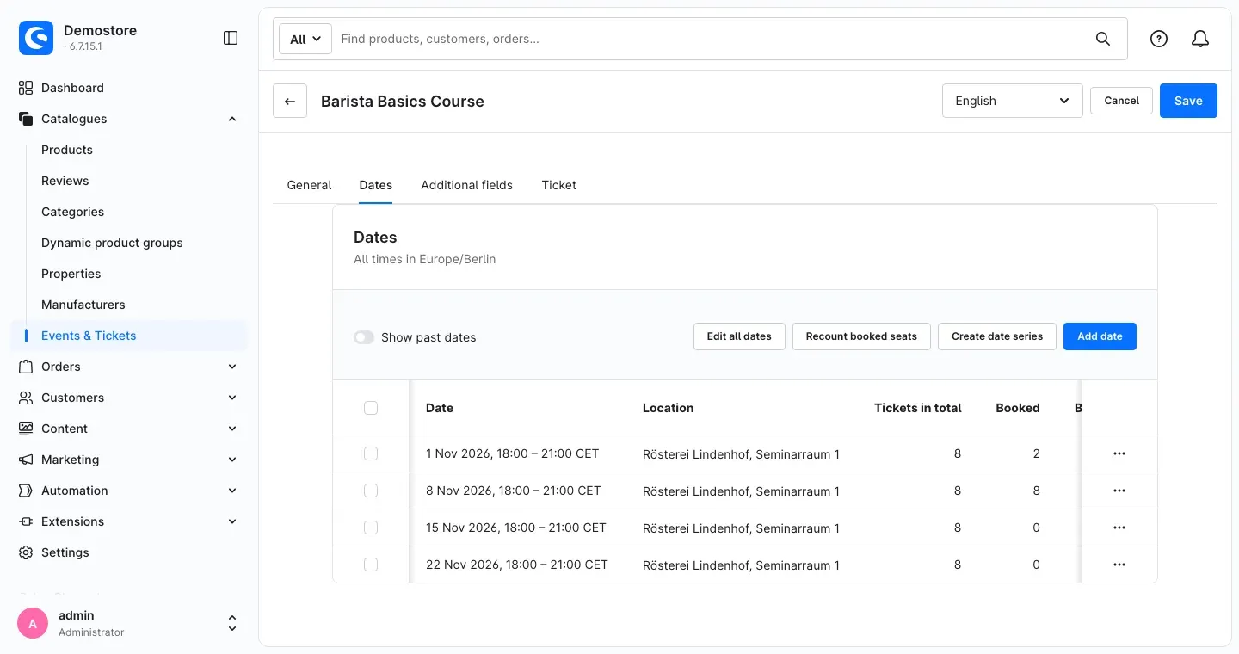Check the 15 Nov 2026 row checkbox
The image size is (1239, 654).
[x=371, y=528]
